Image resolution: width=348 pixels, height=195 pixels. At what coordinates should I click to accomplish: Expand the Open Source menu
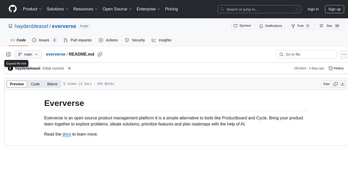point(117,9)
